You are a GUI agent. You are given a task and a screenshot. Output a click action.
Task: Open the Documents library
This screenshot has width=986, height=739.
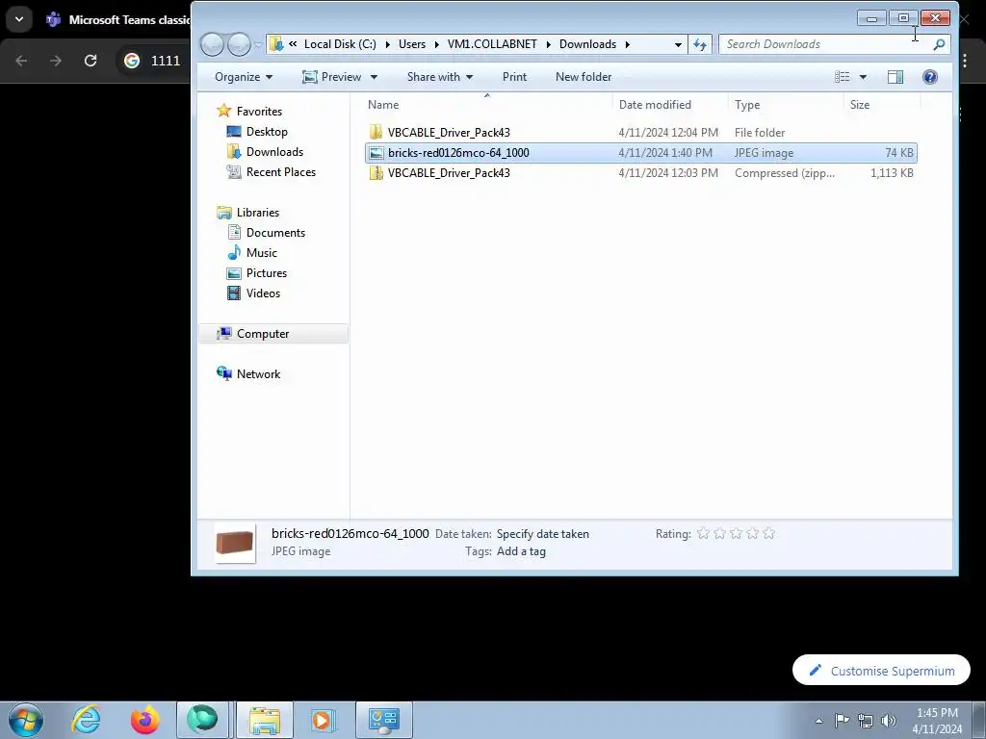pyautogui.click(x=275, y=233)
